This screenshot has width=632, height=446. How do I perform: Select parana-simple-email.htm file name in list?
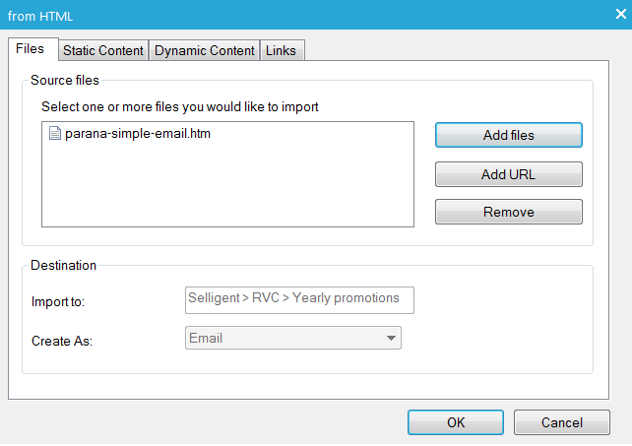pos(138,134)
